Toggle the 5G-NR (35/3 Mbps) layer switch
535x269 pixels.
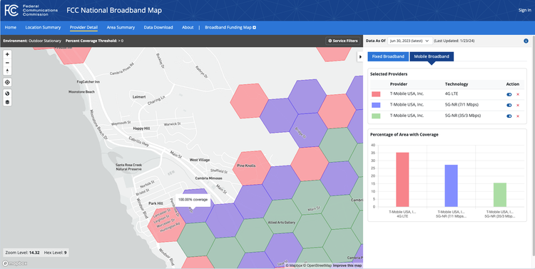coord(509,116)
